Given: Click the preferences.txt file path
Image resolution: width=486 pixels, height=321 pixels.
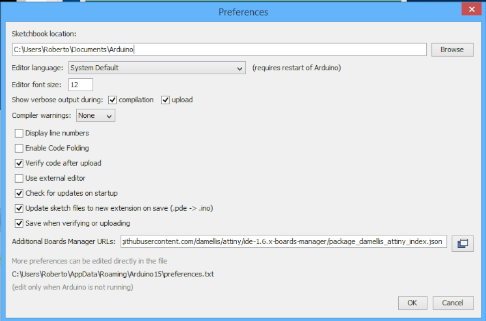Looking at the screenshot, I should click(113, 274).
